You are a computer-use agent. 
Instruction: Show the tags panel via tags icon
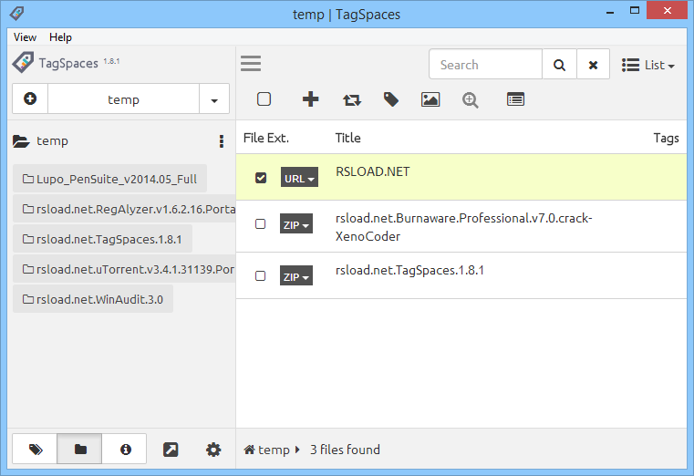[36, 450]
